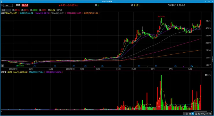
Task: Click the SMA(240) 23.44 indicator label
Action: click(91, 13)
